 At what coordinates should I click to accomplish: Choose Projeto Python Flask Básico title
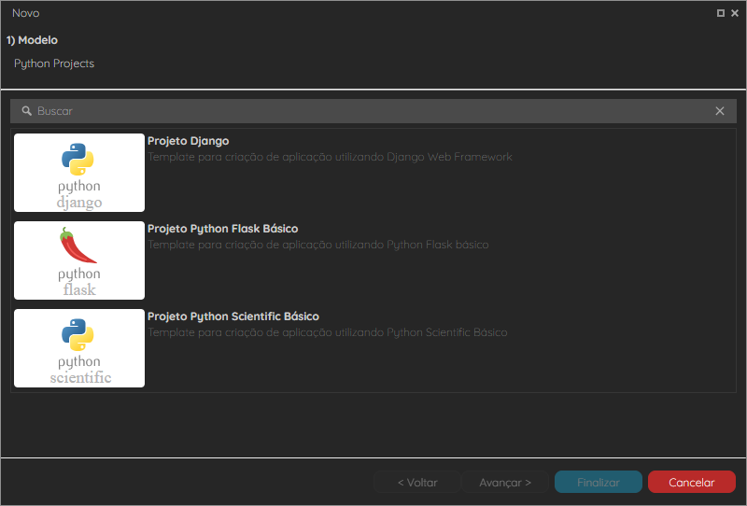[x=222, y=229]
